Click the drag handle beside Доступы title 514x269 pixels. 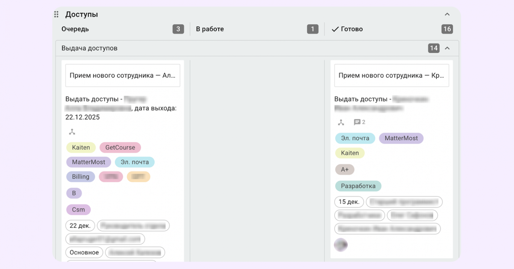point(56,14)
